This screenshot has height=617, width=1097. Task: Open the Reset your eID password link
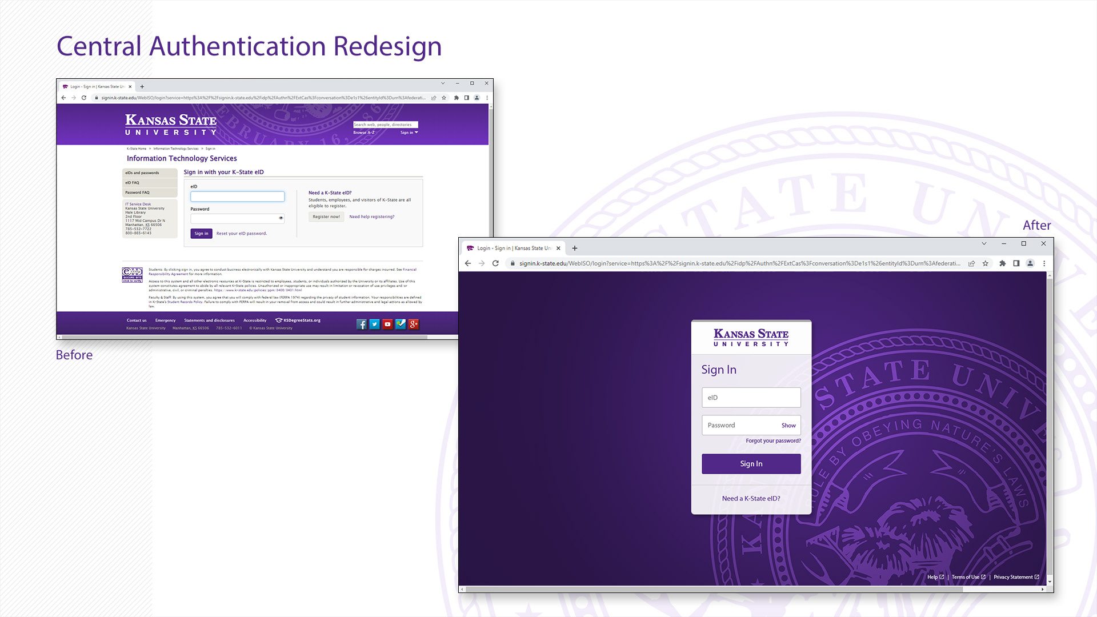(242, 234)
